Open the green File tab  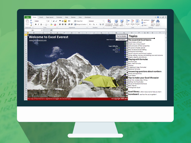(x=28, y=17)
